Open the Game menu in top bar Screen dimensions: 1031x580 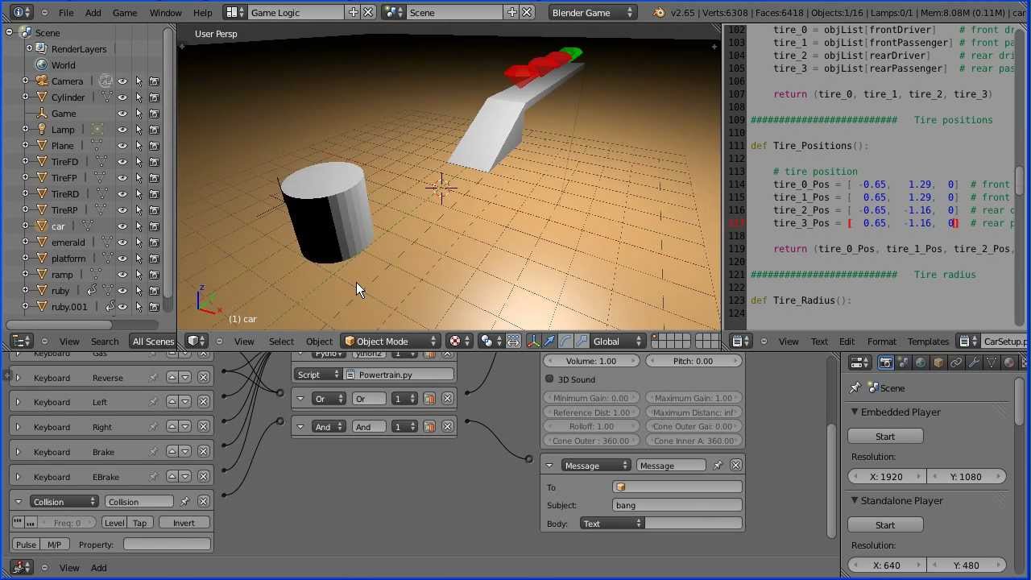click(x=124, y=12)
